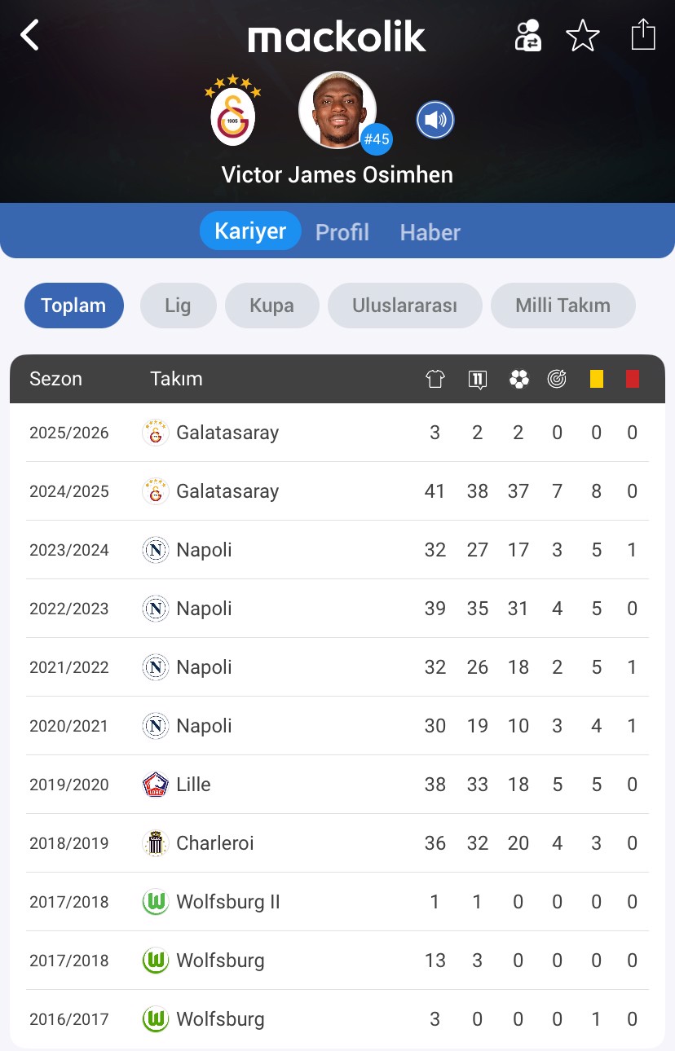
Task: Select the Kariyer tab
Action: [x=250, y=231]
